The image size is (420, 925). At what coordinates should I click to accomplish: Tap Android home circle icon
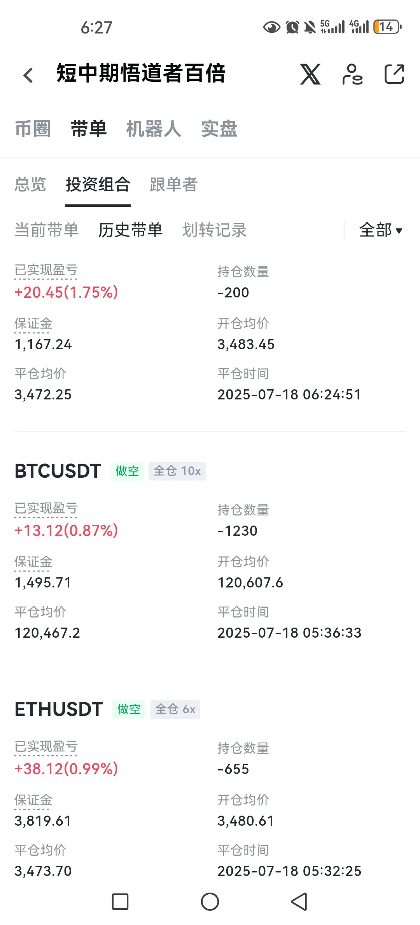pyautogui.click(x=210, y=902)
